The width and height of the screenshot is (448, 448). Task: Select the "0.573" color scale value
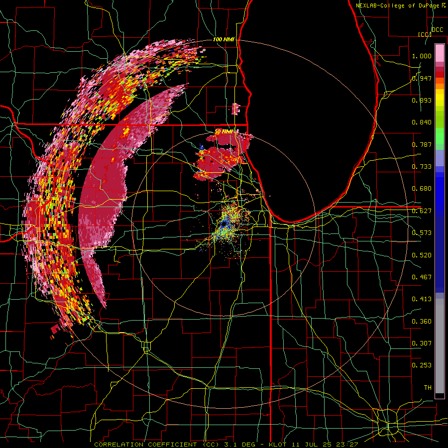tap(422, 233)
